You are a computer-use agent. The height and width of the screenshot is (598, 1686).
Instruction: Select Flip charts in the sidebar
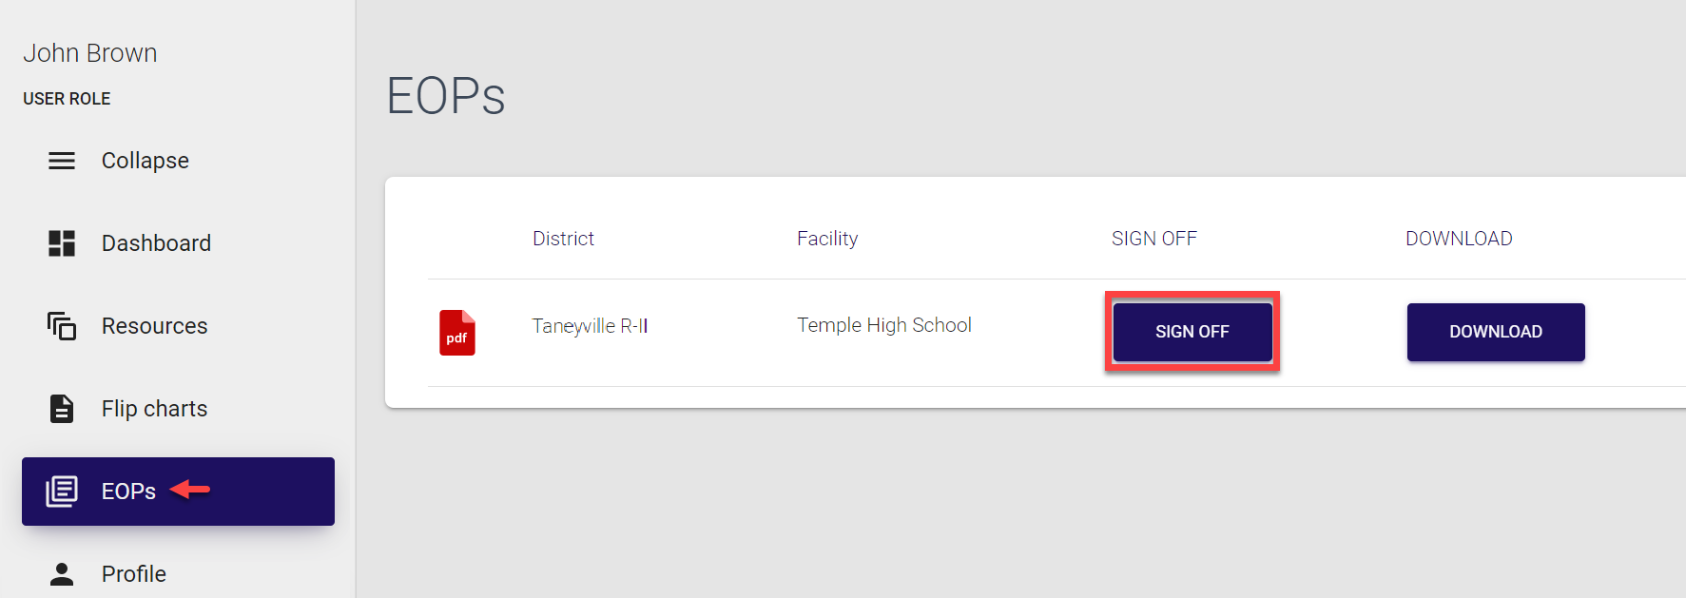point(154,409)
